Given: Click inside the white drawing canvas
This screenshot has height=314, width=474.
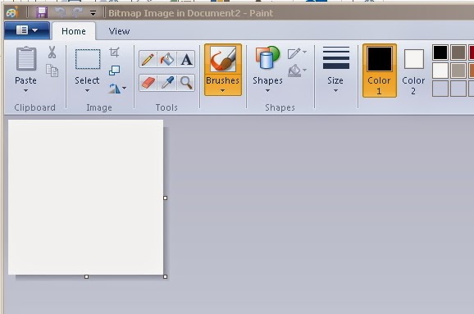Looking at the screenshot, I should click(x=85, y=197).
